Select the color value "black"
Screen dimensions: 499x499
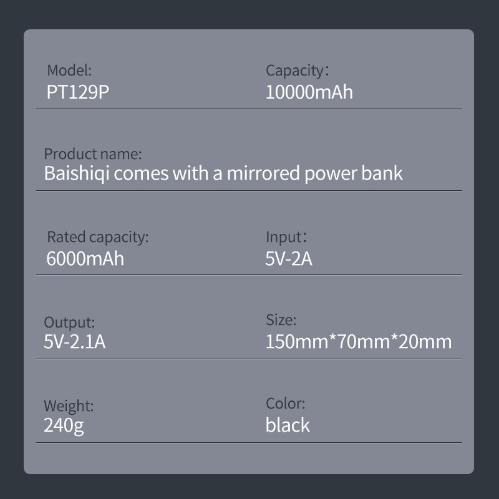point(288,425)
